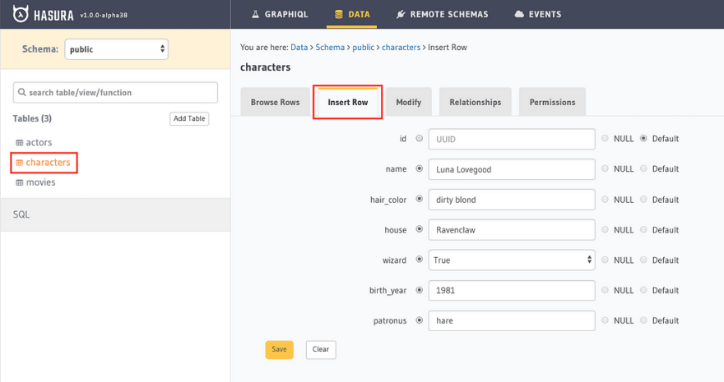Viewport: 724px width, 382px height.
Task: Set house to NULL
Action: (605, 229)
